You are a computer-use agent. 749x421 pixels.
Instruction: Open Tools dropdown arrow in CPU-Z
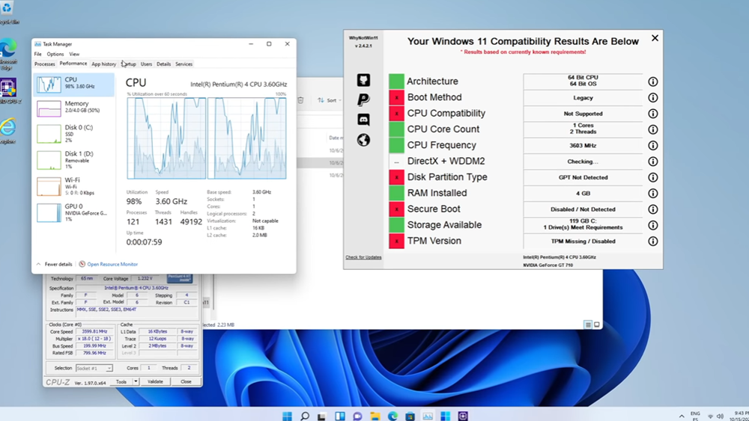click(136, 381)
